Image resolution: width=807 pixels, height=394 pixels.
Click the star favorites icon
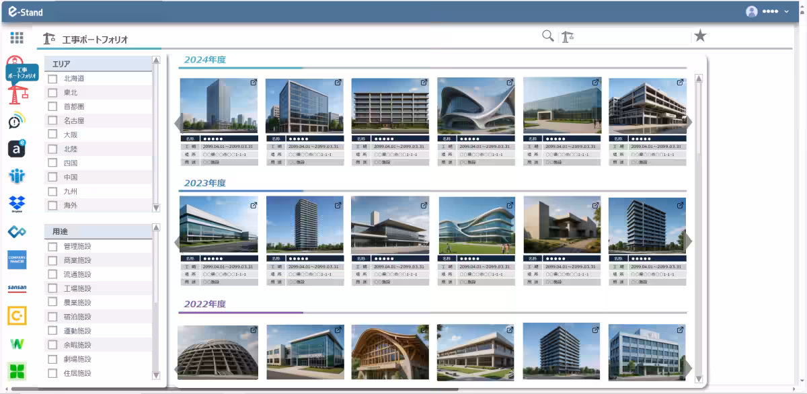point(700,36)
